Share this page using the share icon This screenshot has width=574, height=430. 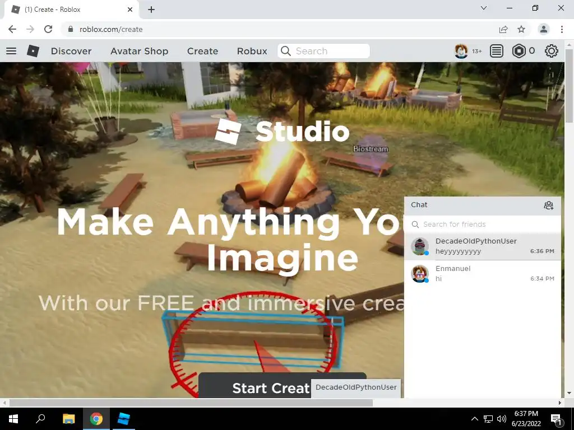(503, 29)
